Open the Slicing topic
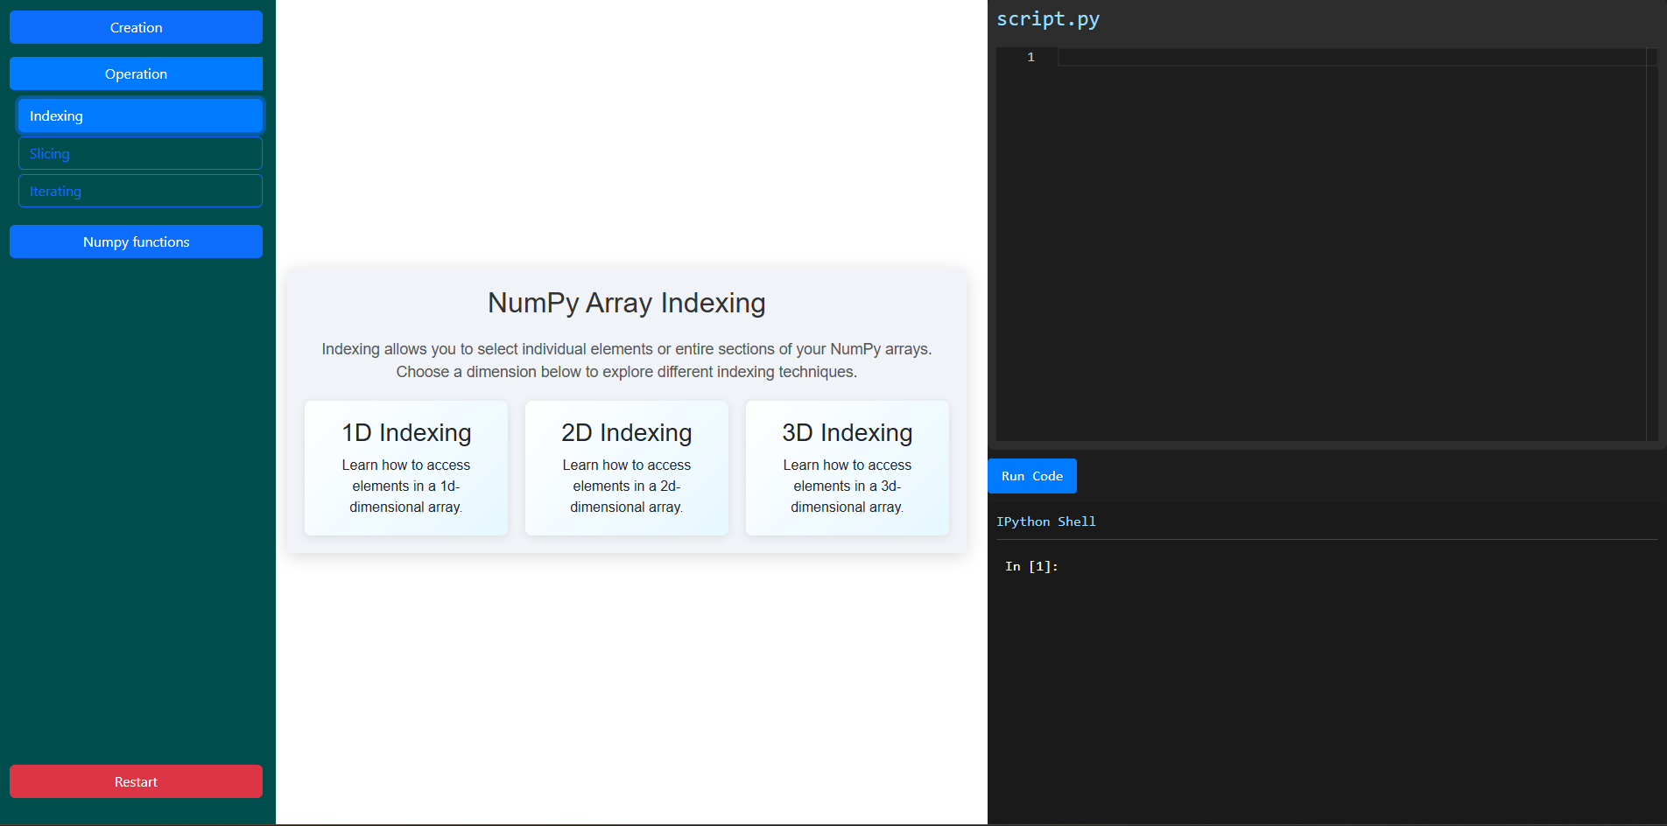 [140, 153]
